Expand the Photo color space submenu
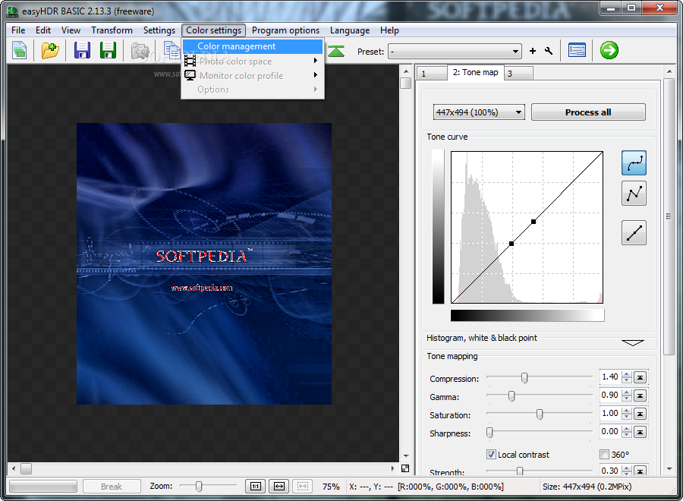This screenshot has width=683, height=501. pyautogui.click(x=253, y=61)
